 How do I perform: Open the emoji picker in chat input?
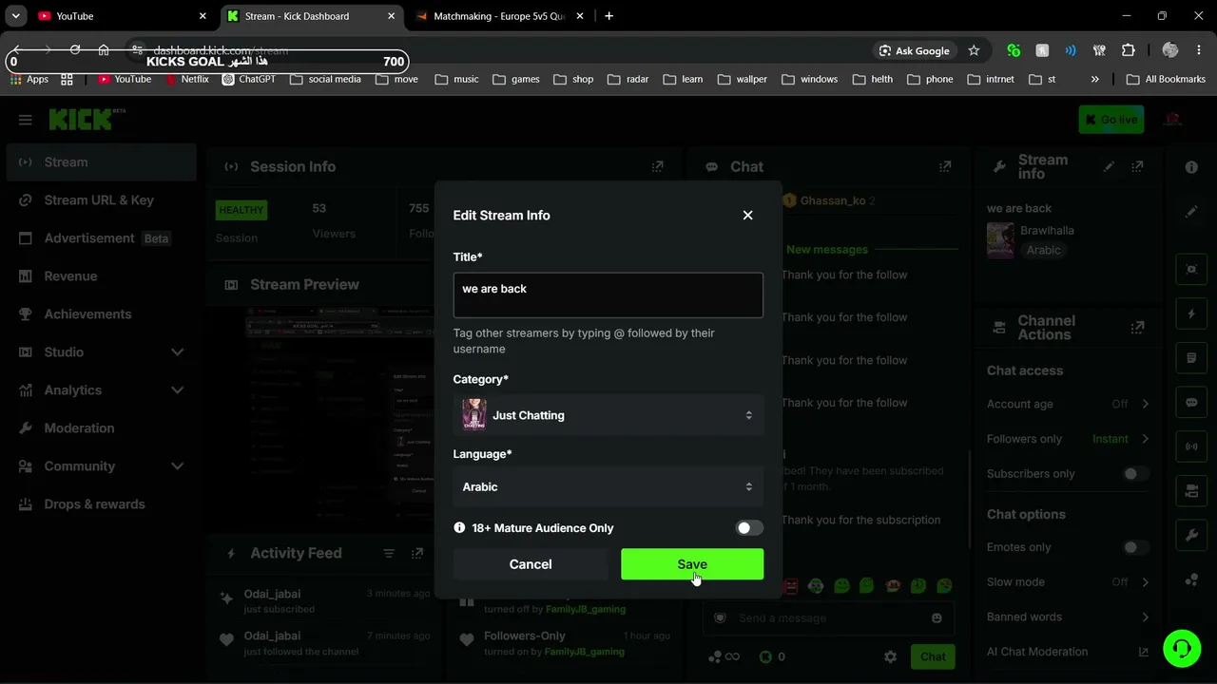click(x=937, y=618)
